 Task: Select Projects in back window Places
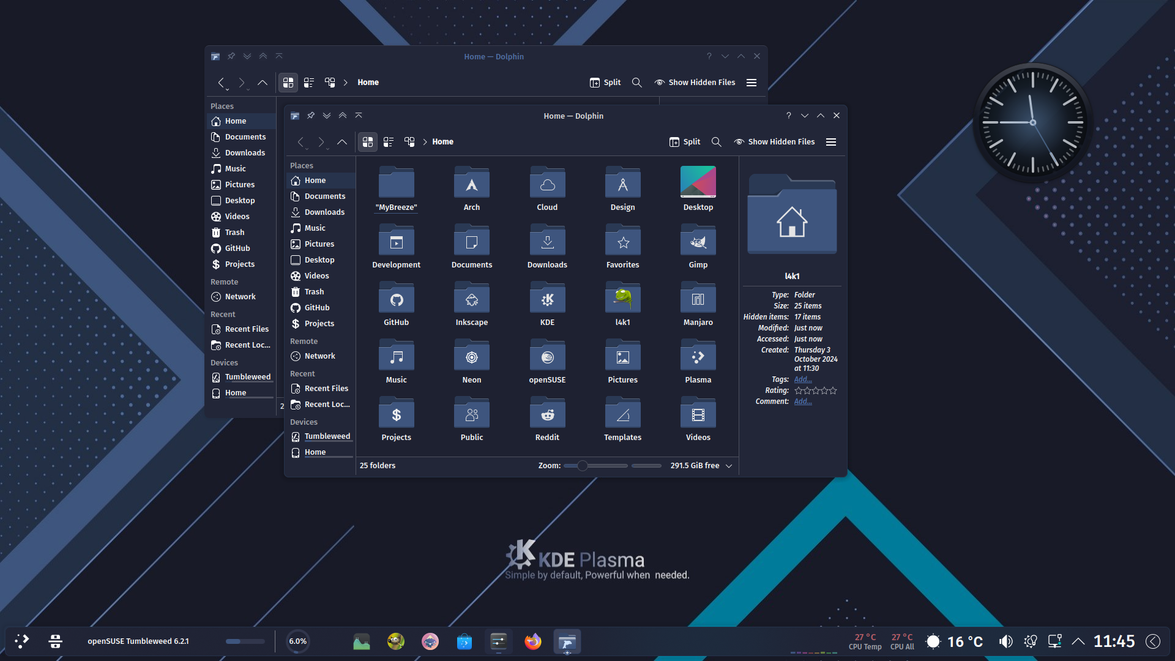(x=241, y=264)
